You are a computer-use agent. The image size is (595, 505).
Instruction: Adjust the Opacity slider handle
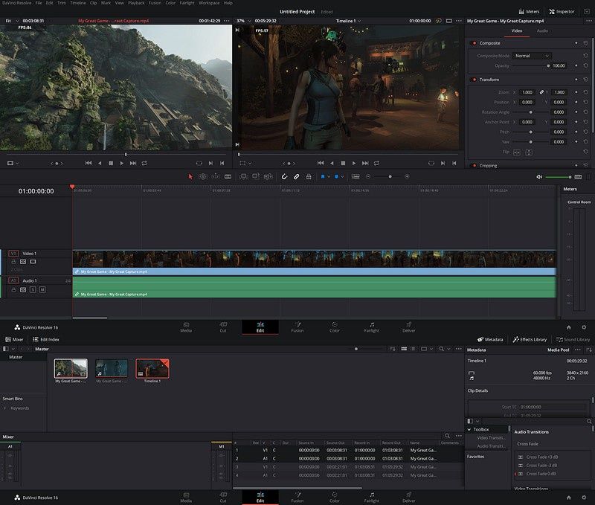coord(548,66)
